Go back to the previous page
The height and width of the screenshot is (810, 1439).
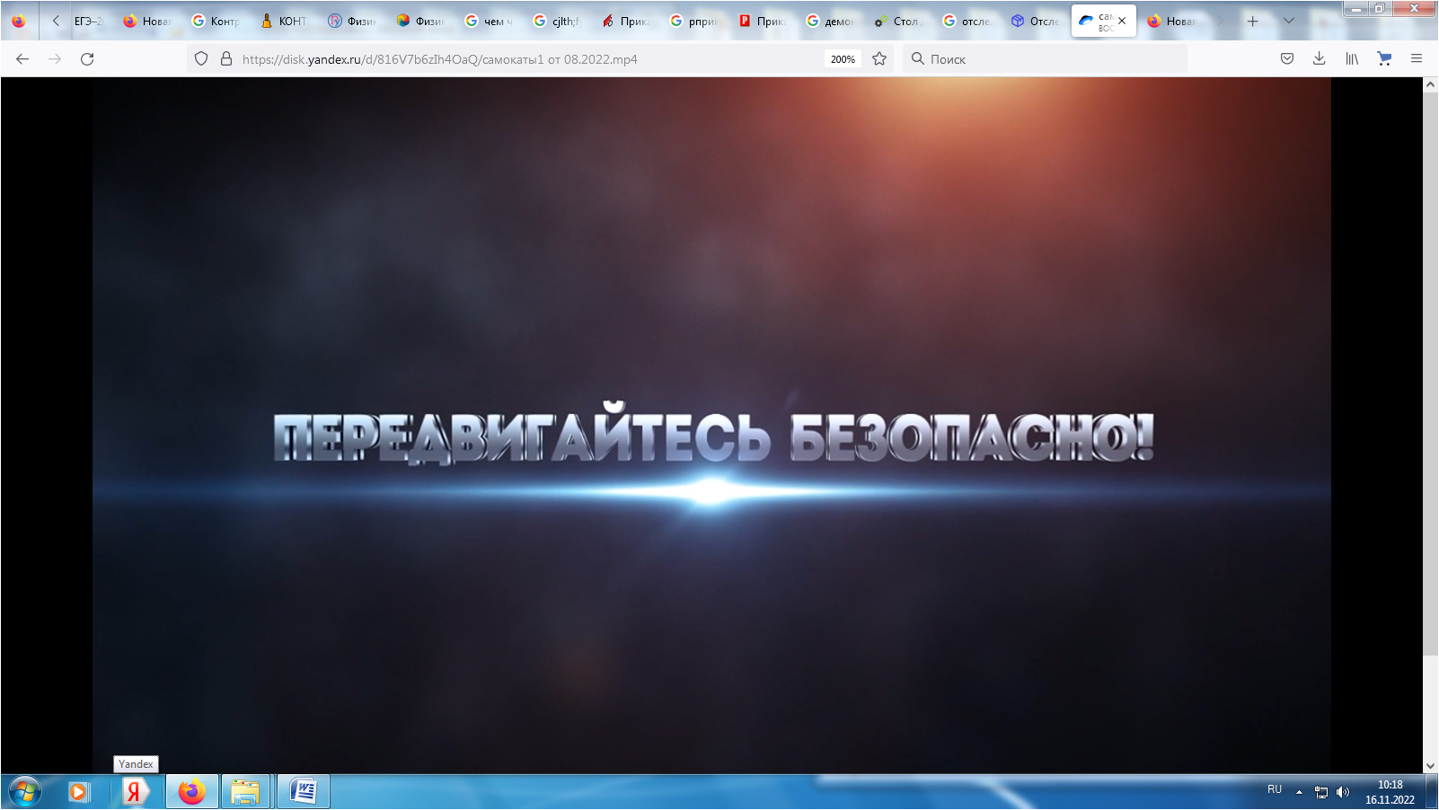[x=22, y=59]
